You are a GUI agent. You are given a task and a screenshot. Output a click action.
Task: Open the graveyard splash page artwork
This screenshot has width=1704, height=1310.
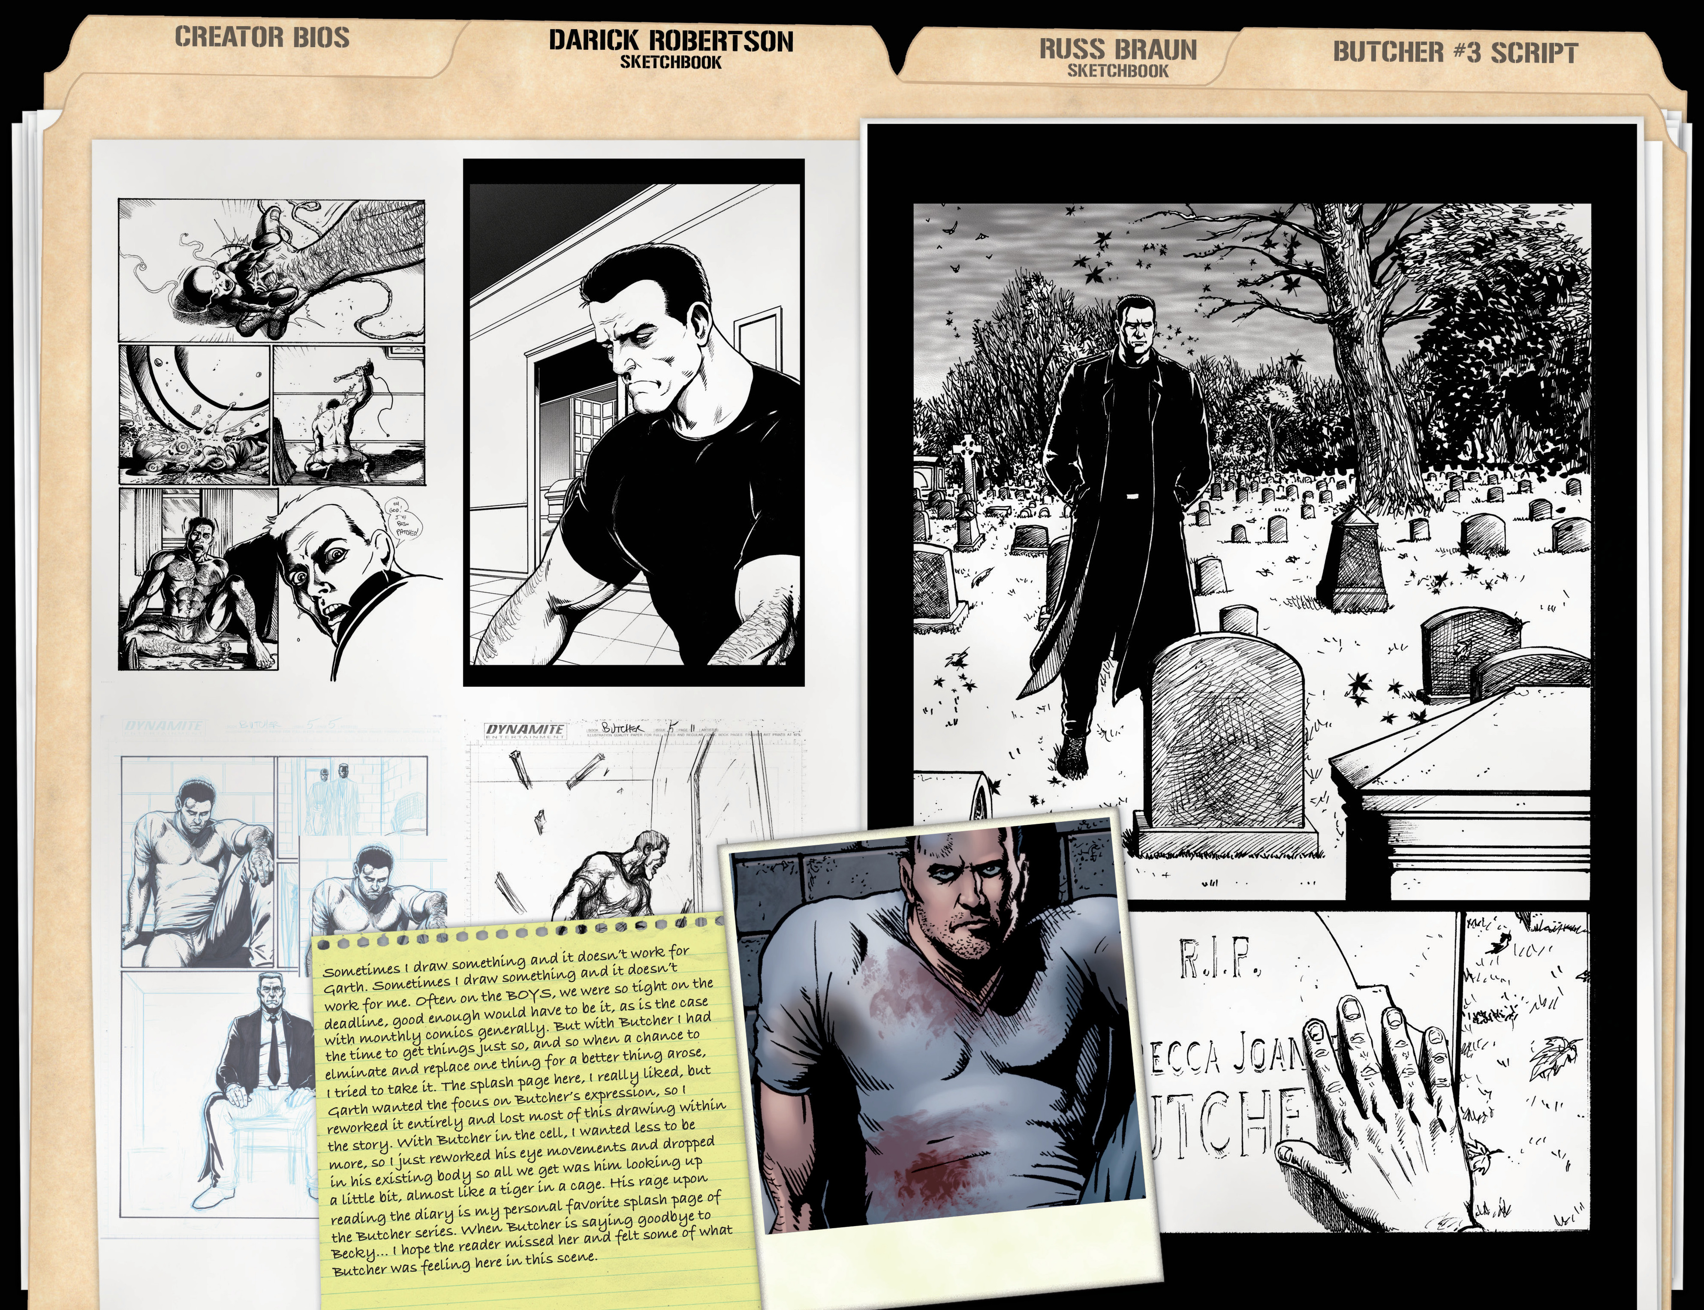point(1252,551)
